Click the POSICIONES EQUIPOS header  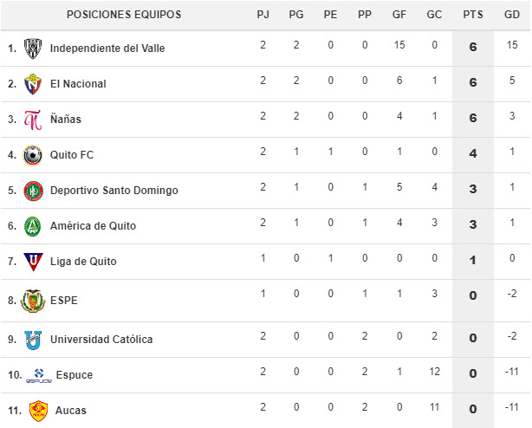[x=124, y=15]
